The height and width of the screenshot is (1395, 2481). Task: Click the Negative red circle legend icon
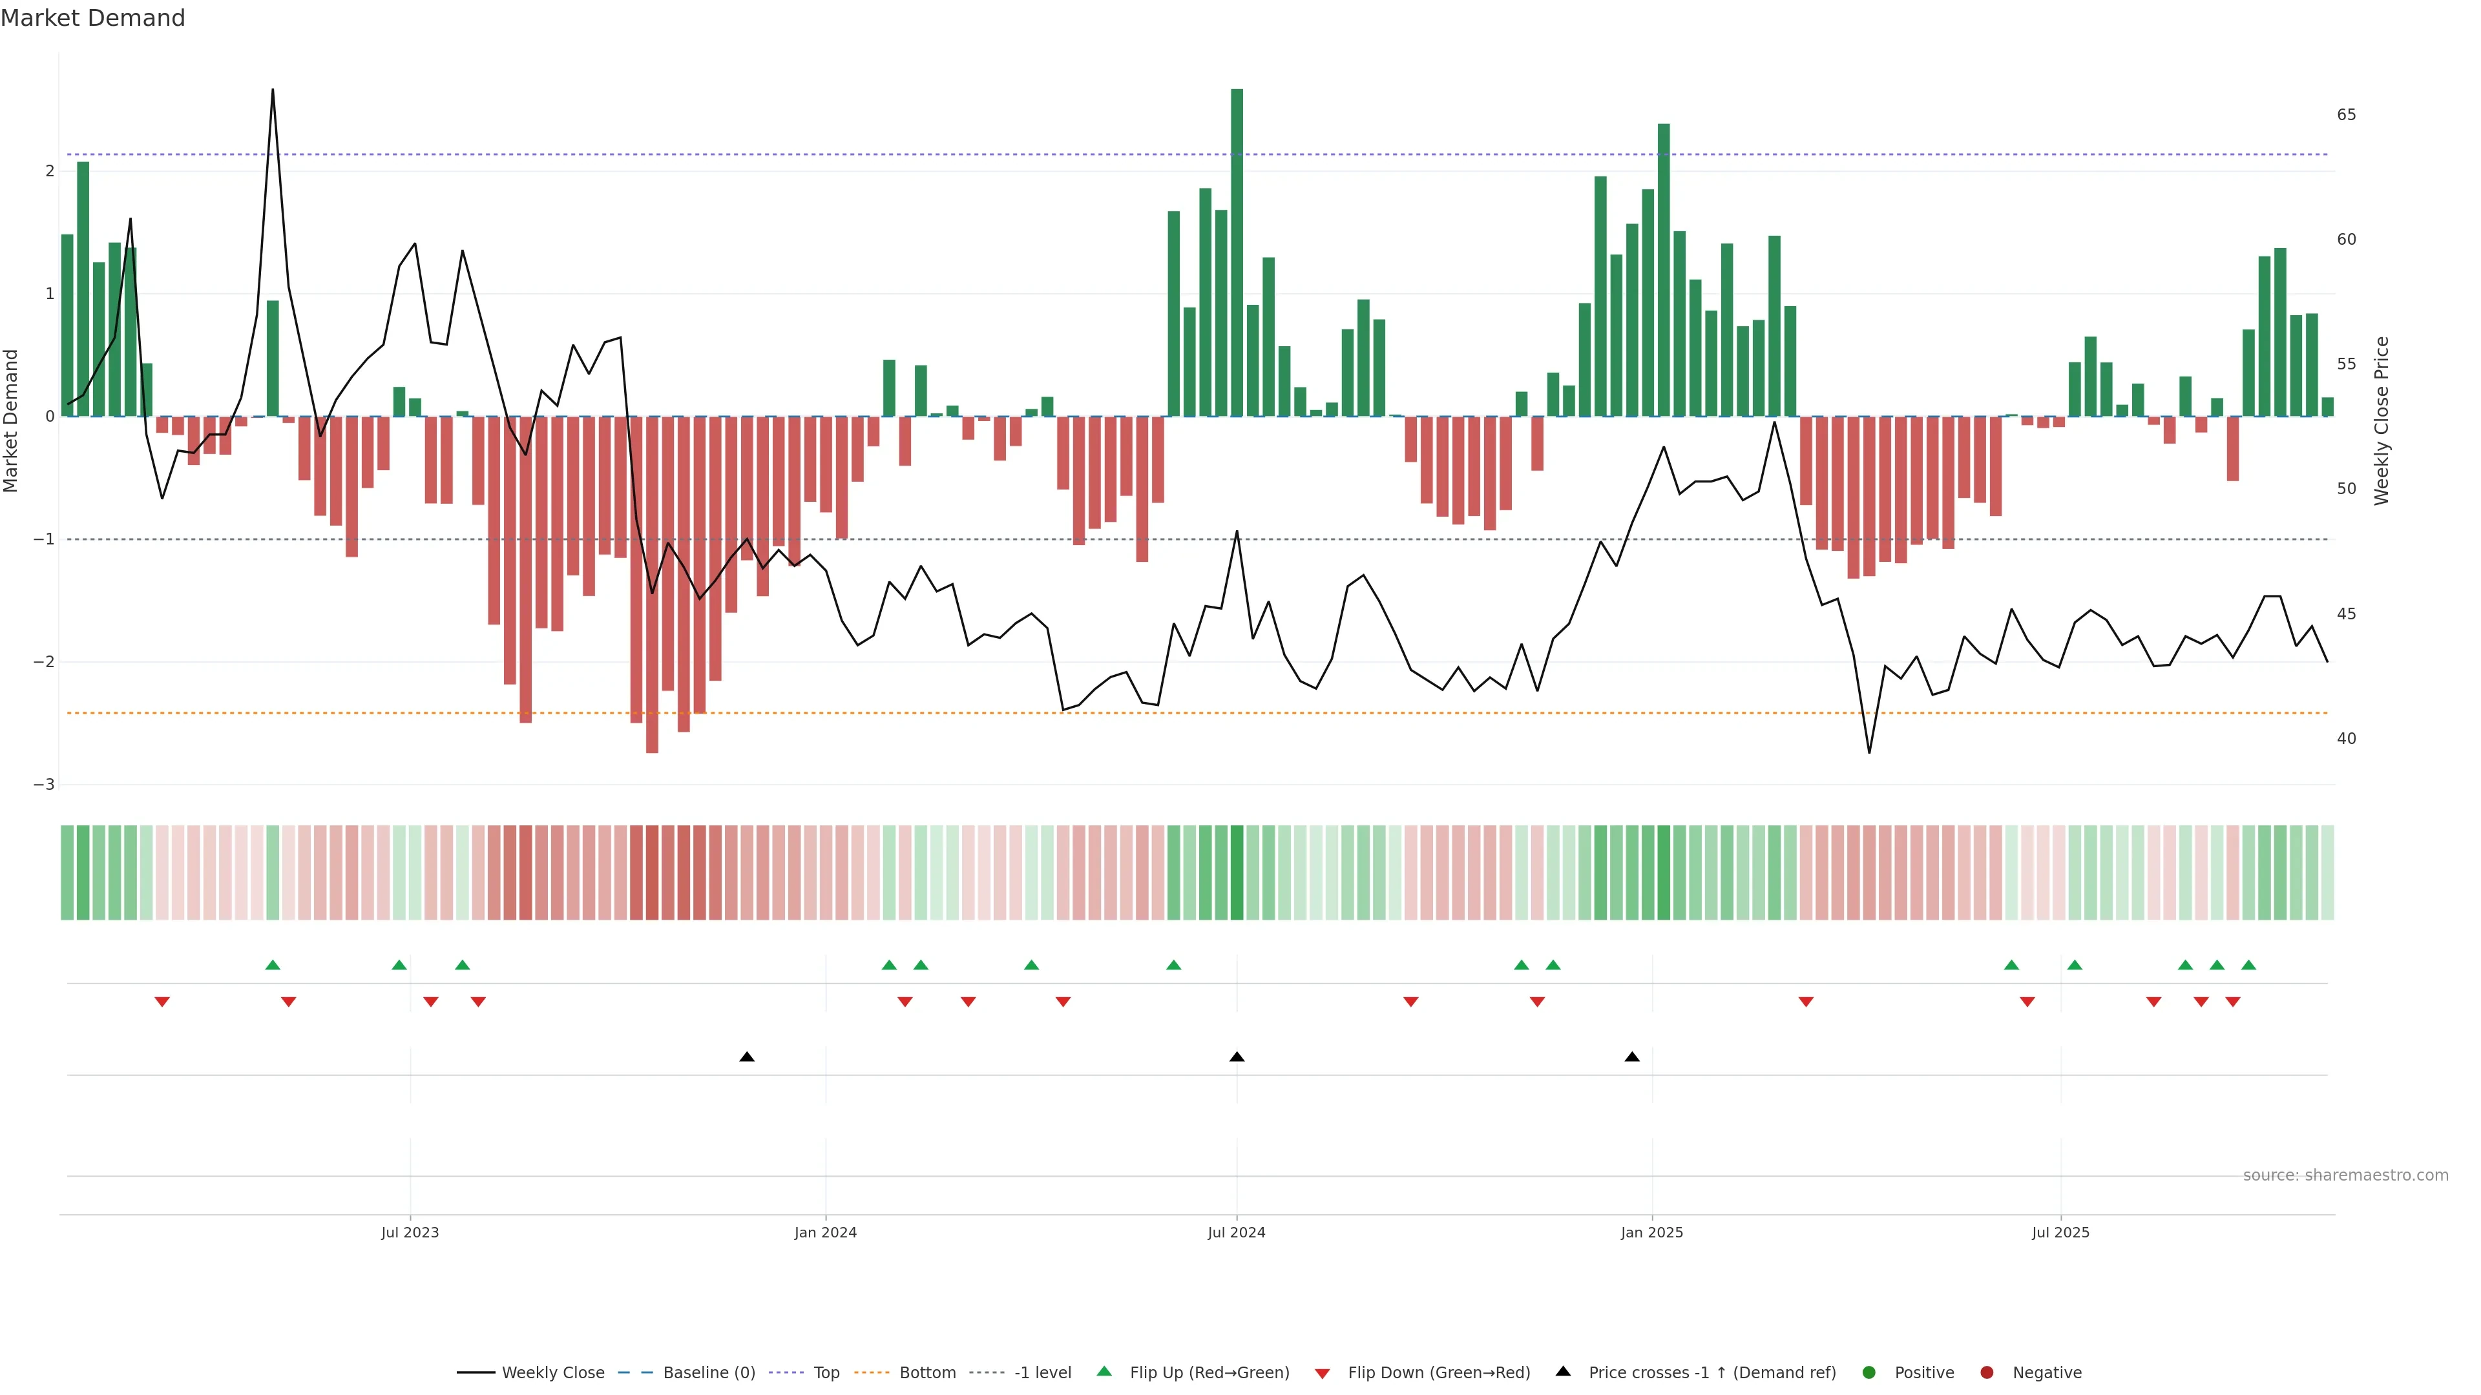[x=1987, y=1373]
